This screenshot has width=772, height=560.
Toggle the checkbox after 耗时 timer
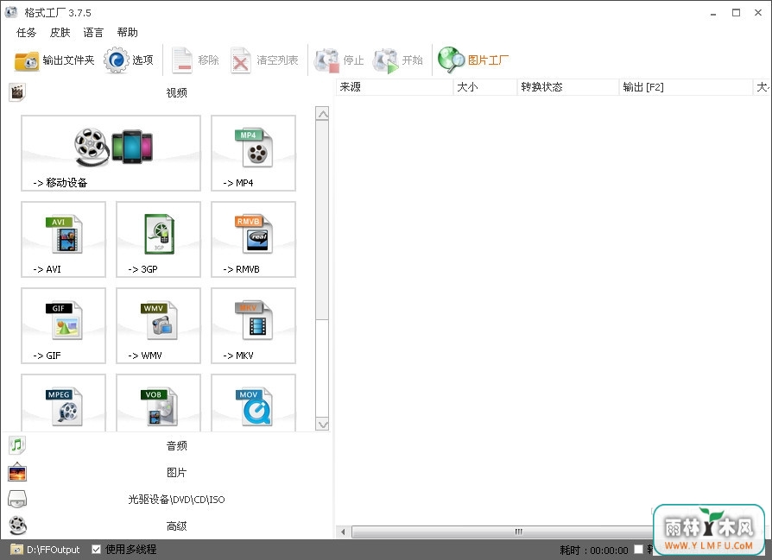click(638, 549)
